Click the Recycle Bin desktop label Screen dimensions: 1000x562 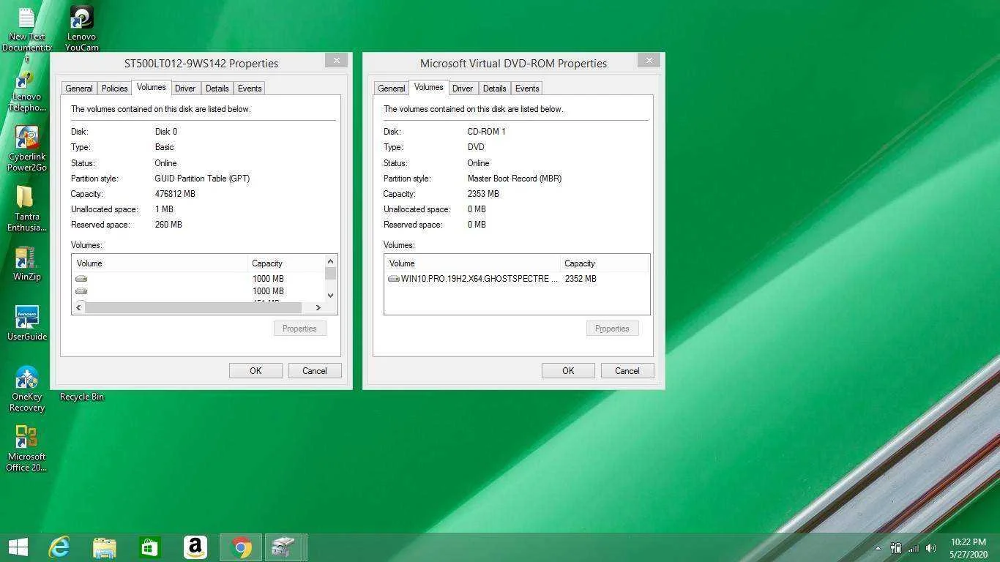(82, 397)
